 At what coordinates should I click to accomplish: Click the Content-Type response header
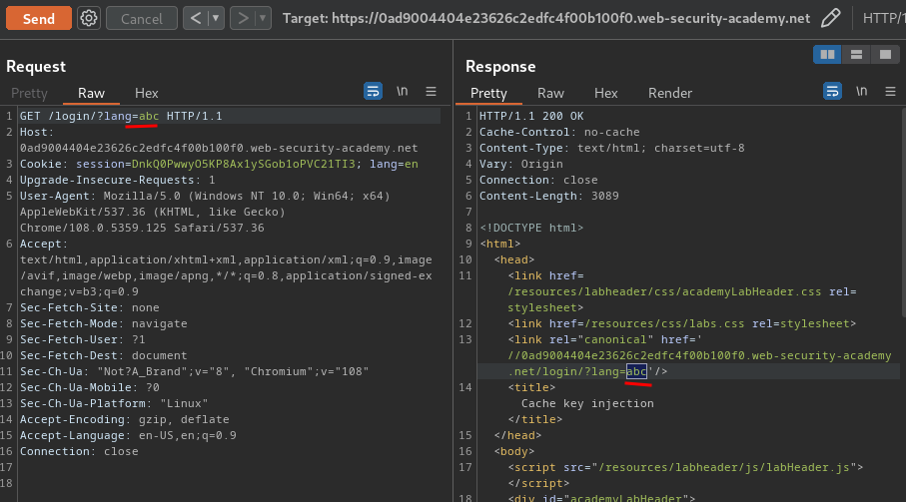[612, 149]
